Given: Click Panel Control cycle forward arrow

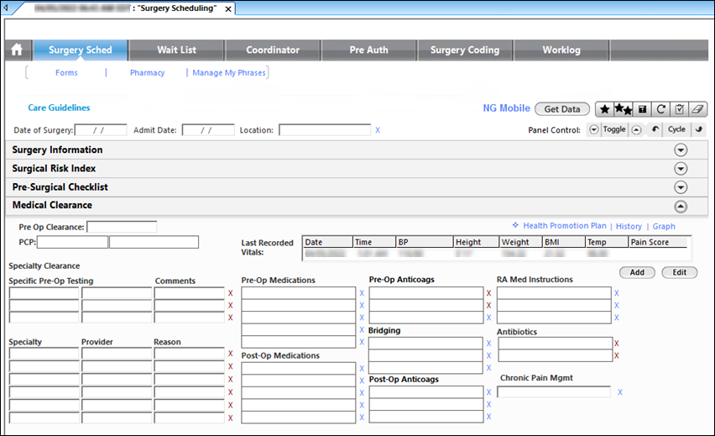Looking at the screenshot, I should pos(698,129).
